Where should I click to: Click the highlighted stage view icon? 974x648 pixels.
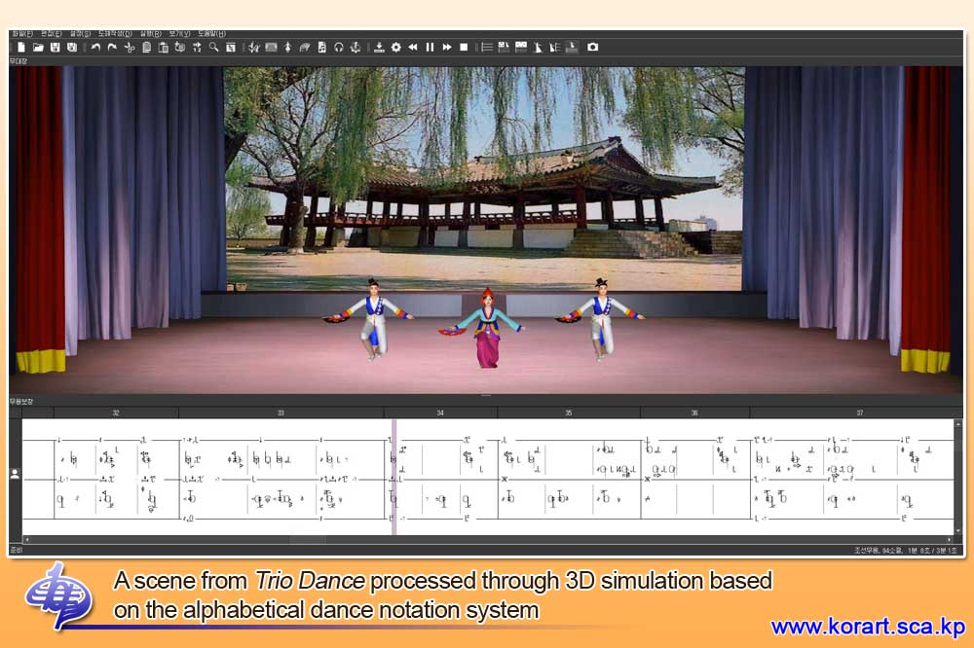coord(572,47)
